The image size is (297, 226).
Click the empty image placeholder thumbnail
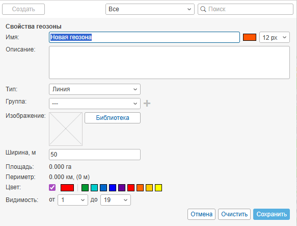(66, 129)
